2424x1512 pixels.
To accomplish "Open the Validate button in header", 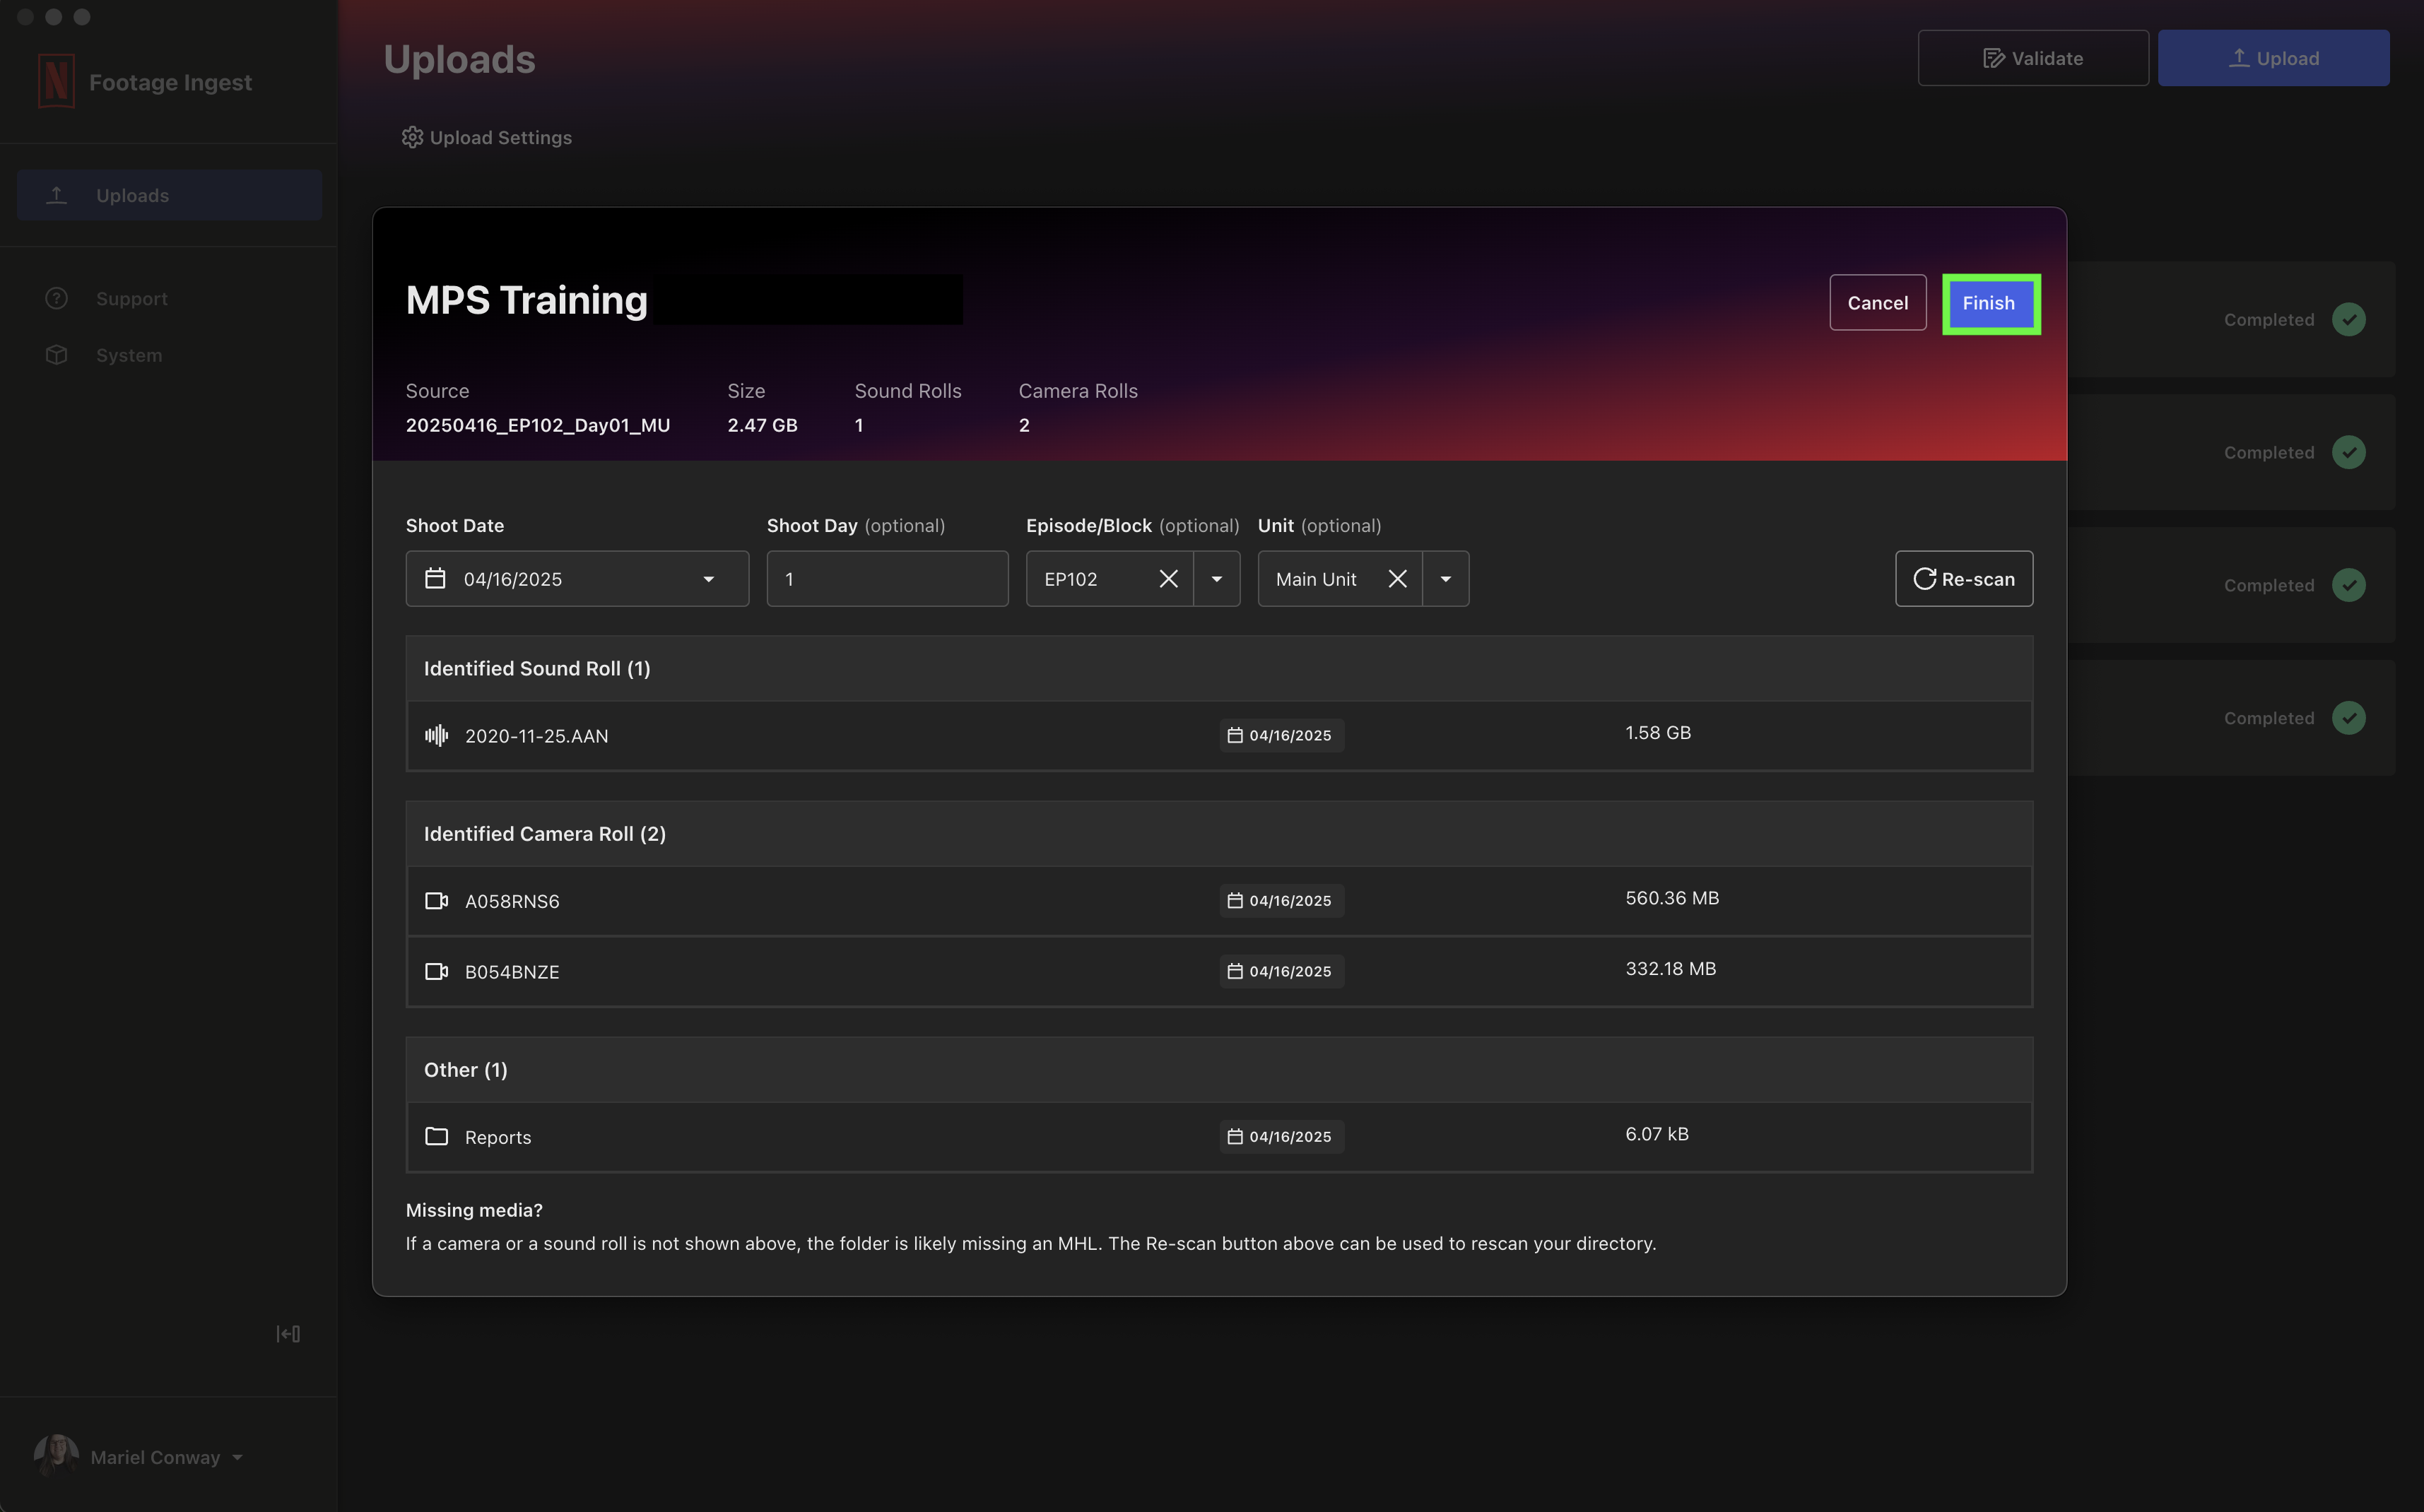I will pos(2033,58).
